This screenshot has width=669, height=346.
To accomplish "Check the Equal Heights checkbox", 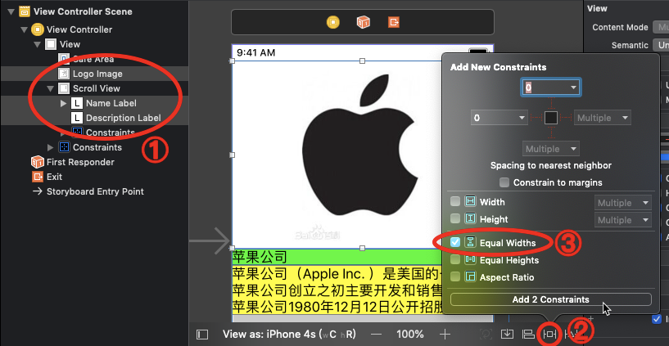I will (455, 260).
